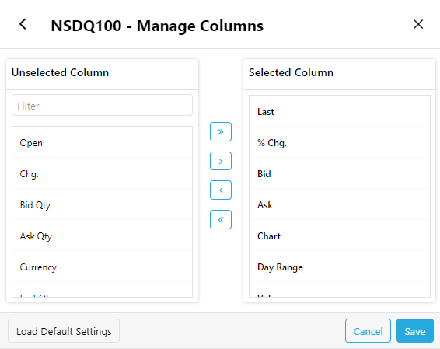440x349 pixels.
Task: Move all columns to Selected with double-right arrow
Action: tap(221, 131)
